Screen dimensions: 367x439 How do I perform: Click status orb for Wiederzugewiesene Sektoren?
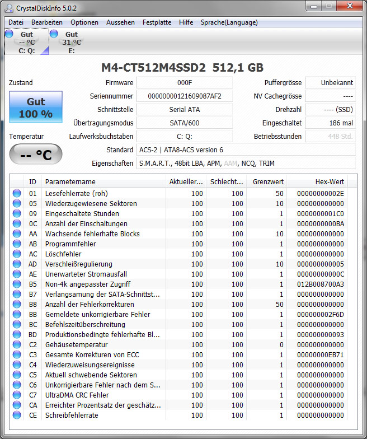pyautogui.click(x=17, y=203)
